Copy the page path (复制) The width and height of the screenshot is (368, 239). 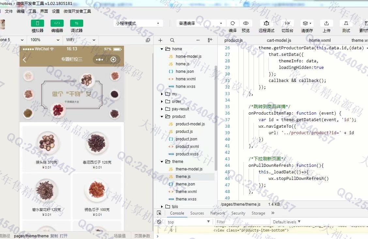pos(54,236)
